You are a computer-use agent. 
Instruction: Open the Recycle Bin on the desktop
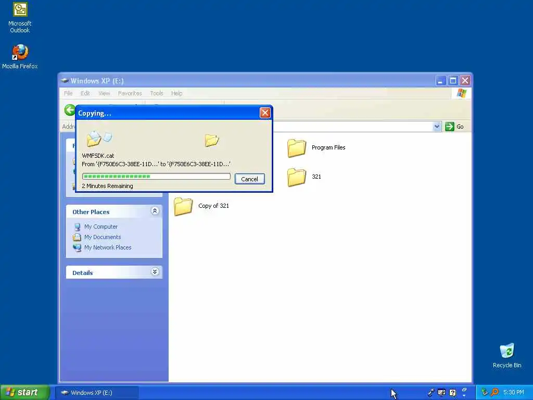tap(507, 355)
